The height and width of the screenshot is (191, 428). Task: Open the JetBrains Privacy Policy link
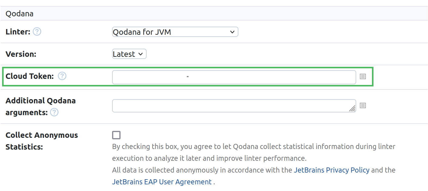tap(332, 170)
